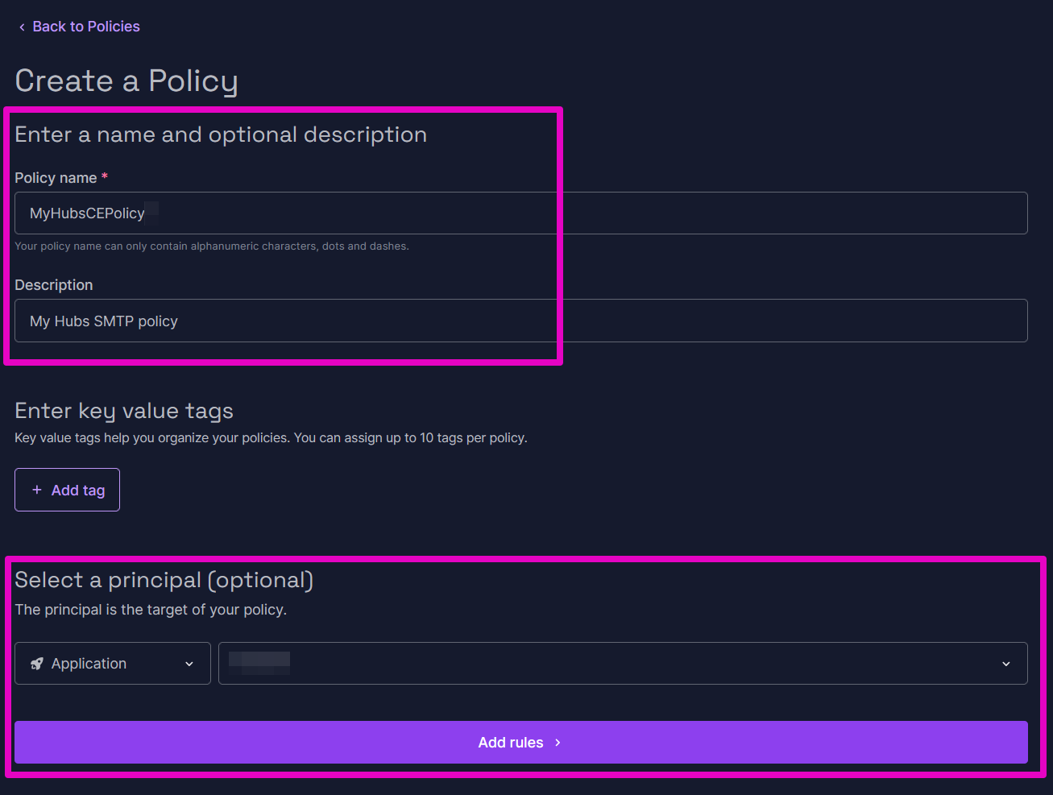
Task: Click the policy name alphanumeric helper text
Action: click(x=212, y=246)
